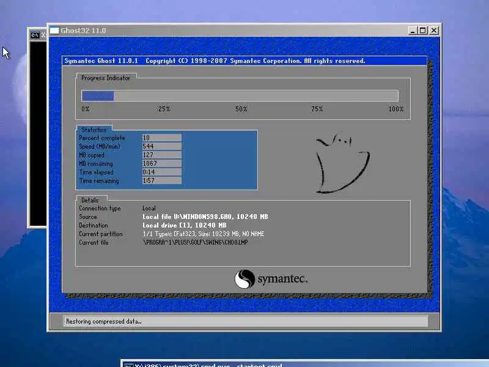This screenshot has height=367, width=489.
Task: Click the Connection type value Local
Action: (149, 208)
